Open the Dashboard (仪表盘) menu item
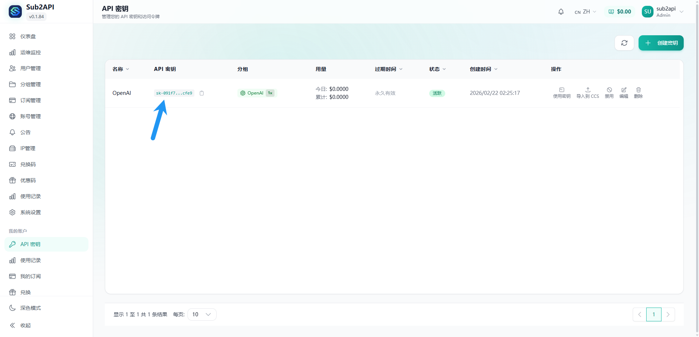 tap(28, 36)
